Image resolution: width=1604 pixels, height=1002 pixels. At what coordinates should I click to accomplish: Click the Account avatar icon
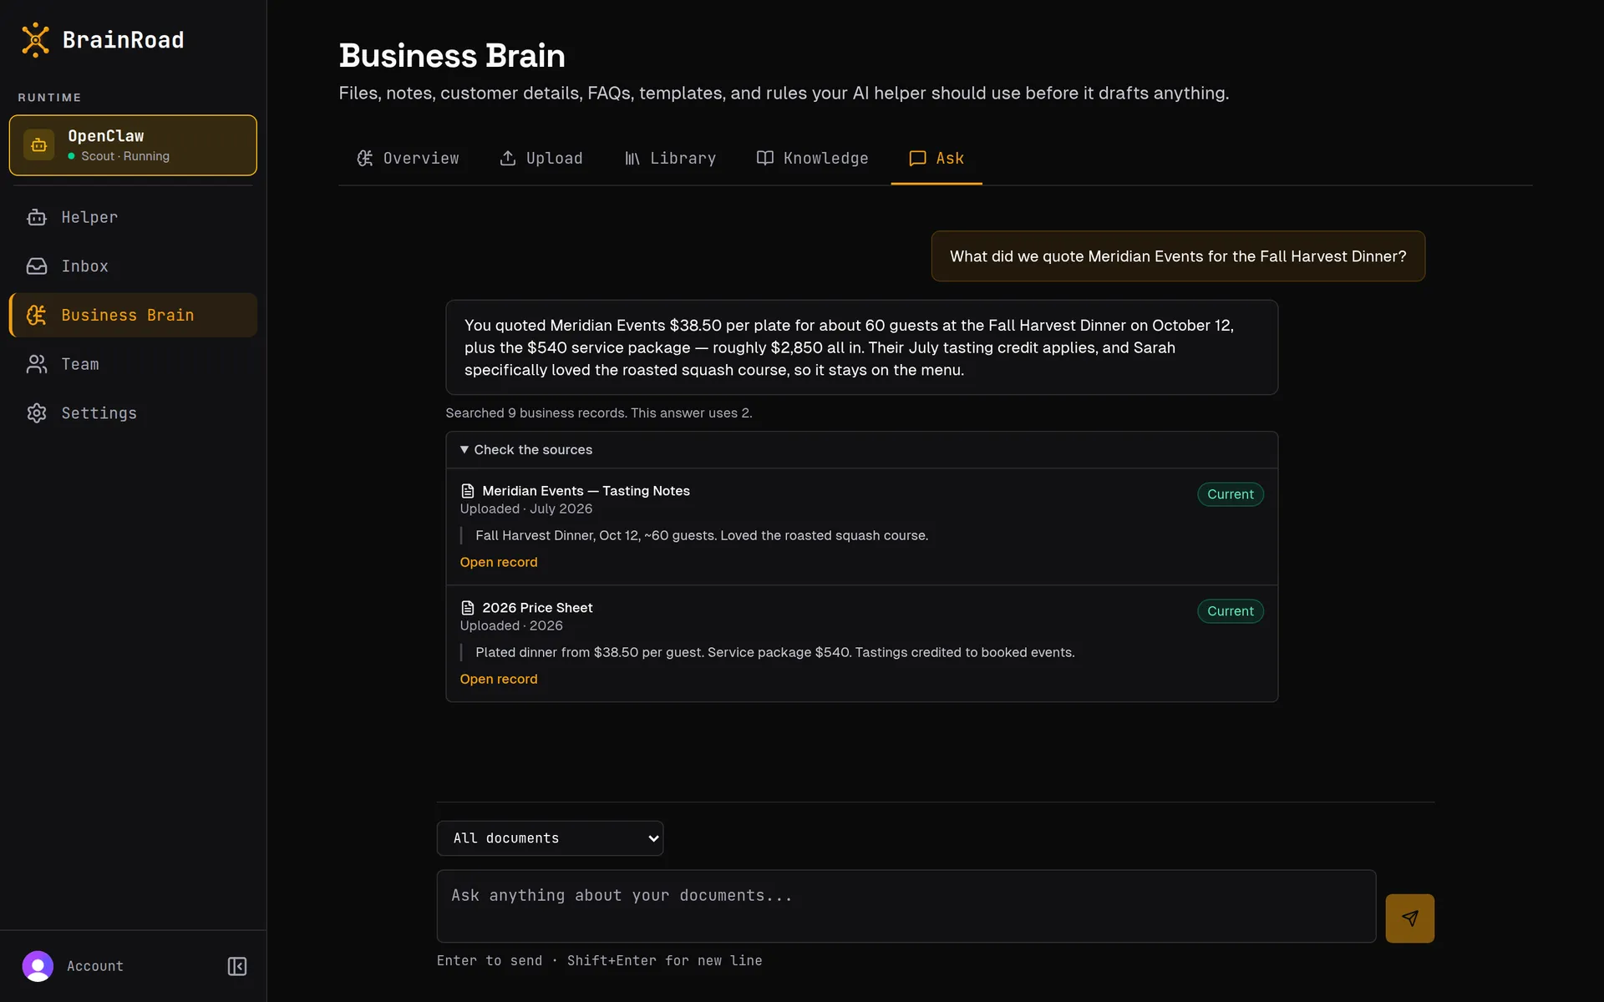pyautogui.click(x=38, y=966)
